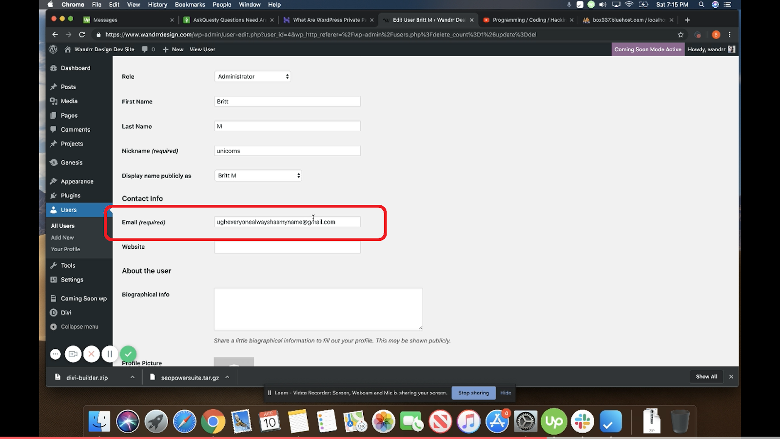
Task: Toggle the Loom webcam icon
Action: pos(73,354)
